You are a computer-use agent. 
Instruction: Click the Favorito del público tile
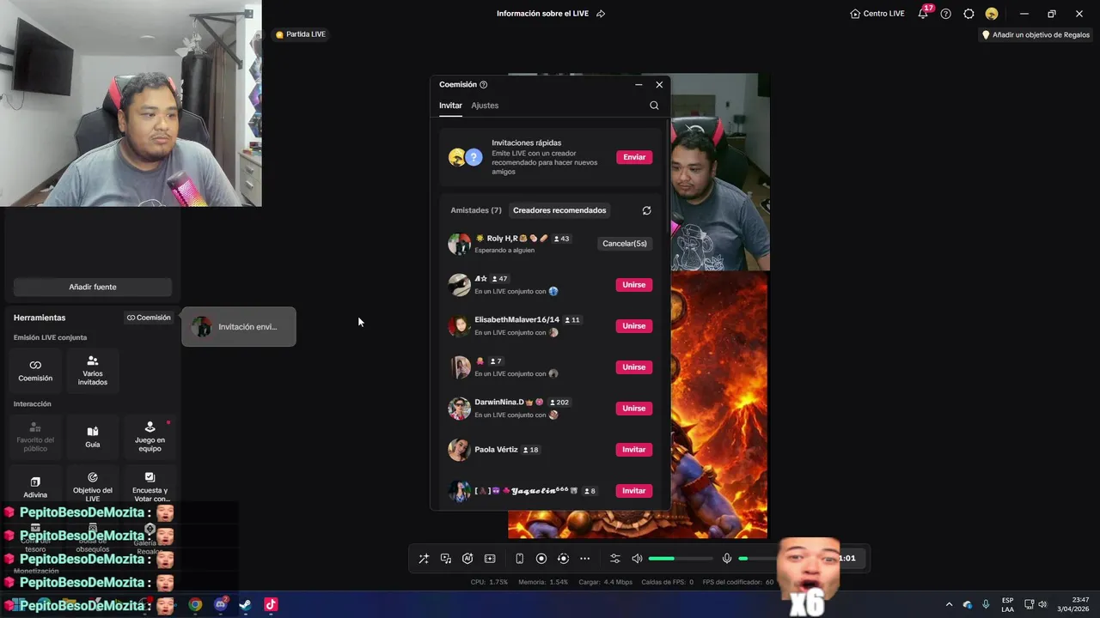pos(35,436)
